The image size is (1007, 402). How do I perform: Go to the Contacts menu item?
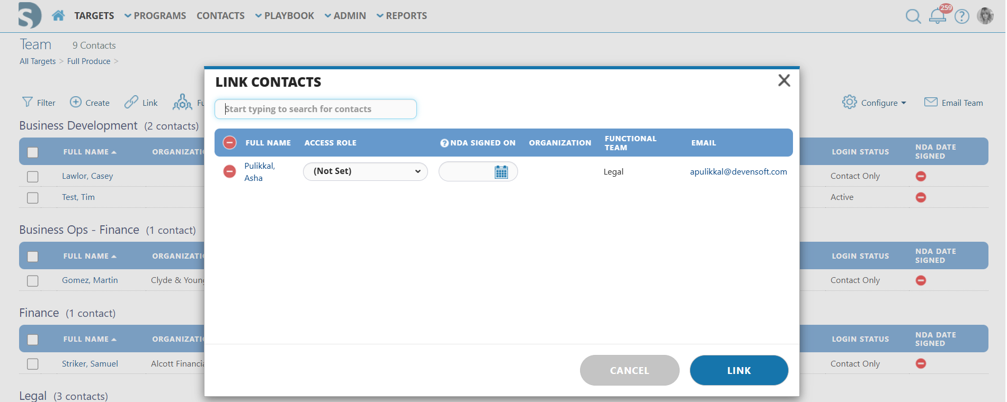point(220,16)
